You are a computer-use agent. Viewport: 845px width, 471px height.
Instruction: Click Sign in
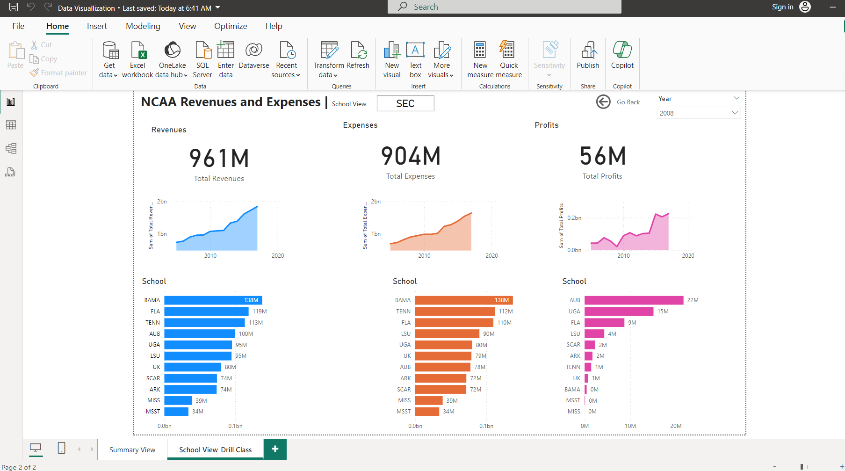click(783, 7)
